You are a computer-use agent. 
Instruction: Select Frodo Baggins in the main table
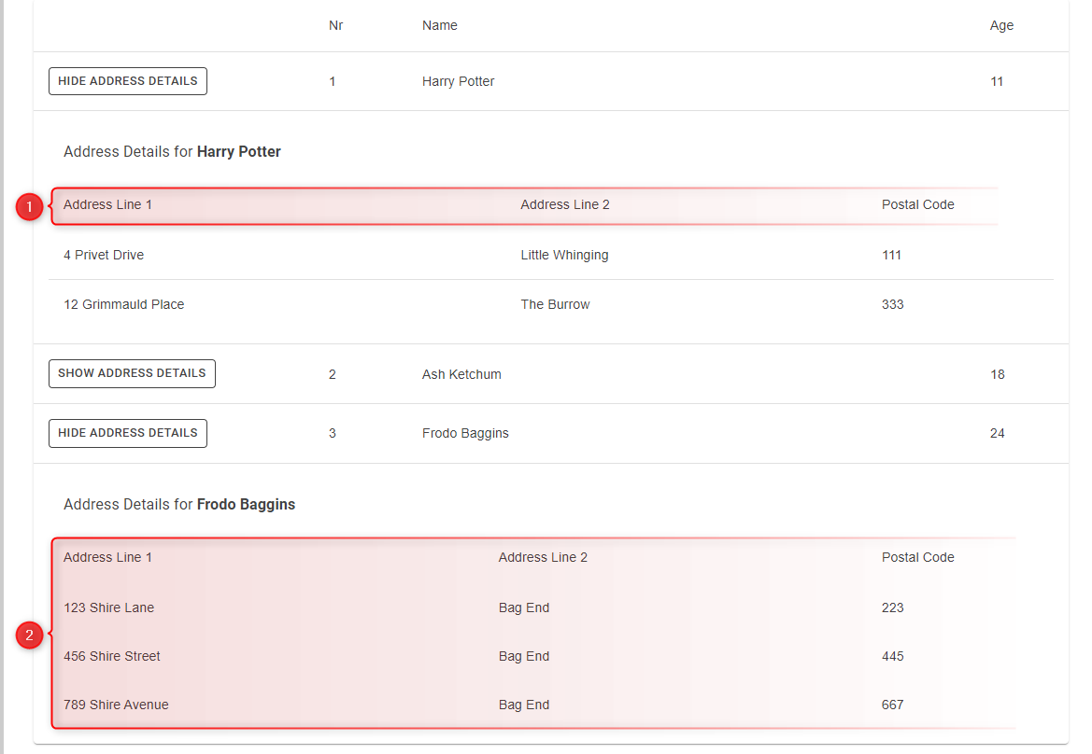point(465,433)
